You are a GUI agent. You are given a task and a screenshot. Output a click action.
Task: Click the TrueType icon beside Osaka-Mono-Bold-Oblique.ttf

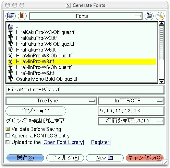coord(11,79)
